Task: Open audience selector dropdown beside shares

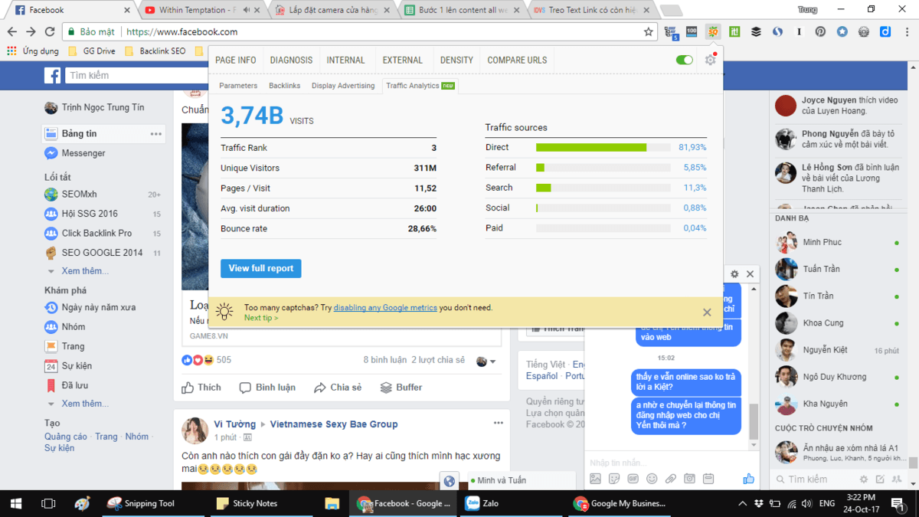Action: tap(486, 362)
